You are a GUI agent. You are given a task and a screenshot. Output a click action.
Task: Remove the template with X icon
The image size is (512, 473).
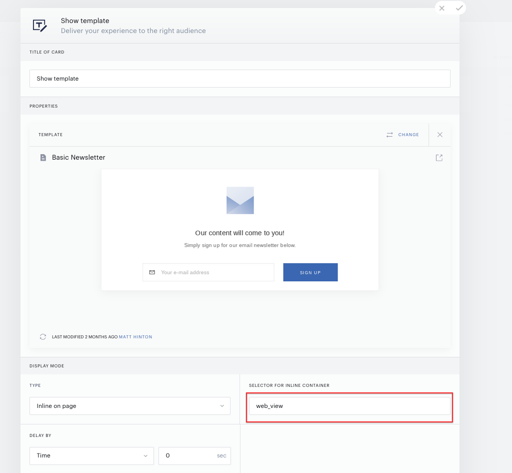coord(440,135)
